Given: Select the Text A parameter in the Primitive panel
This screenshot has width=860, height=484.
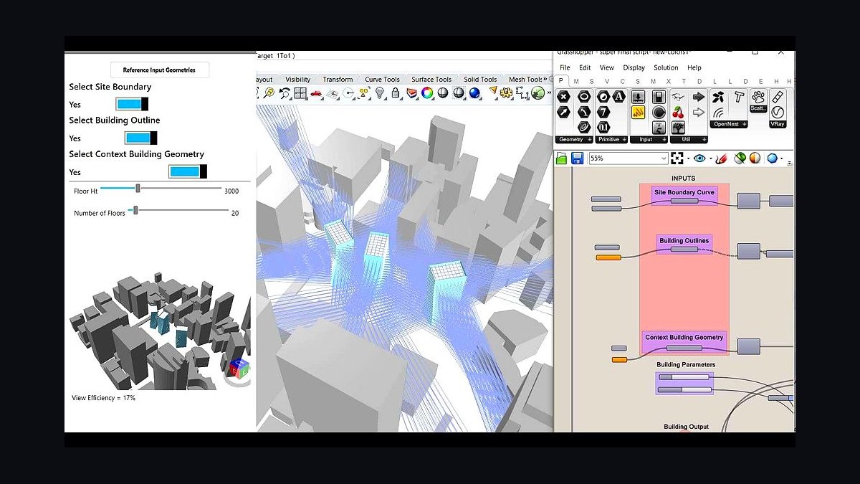Looking at the screenshot, I should [618, 96].
